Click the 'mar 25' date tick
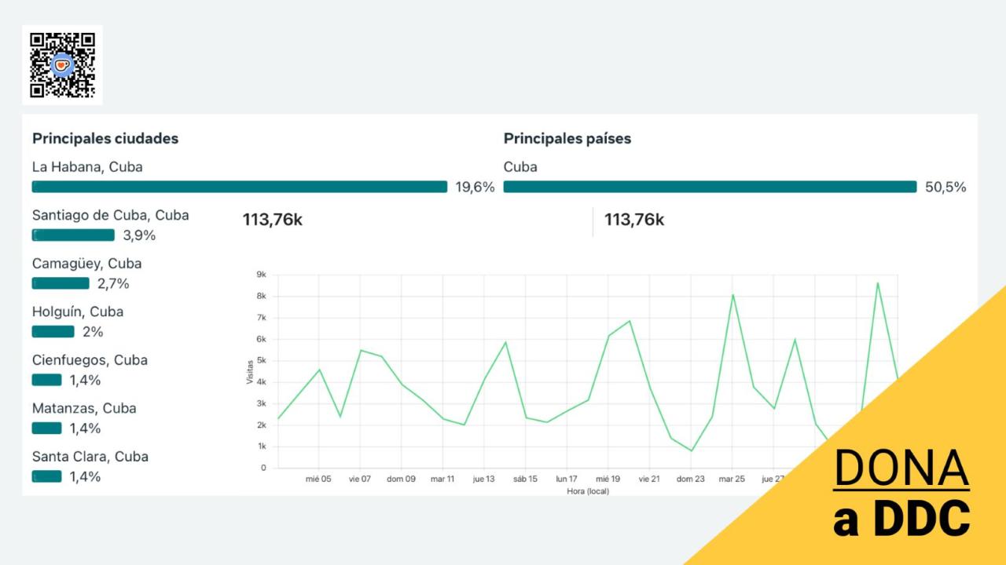 pyautogui.click(x=732, y=479)
